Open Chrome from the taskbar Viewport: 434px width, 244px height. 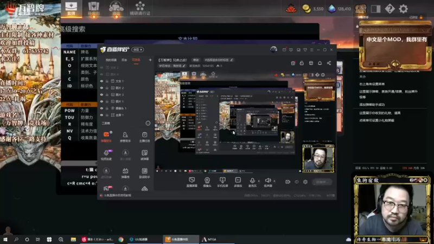pyautogui.click(x=121, y=239)
